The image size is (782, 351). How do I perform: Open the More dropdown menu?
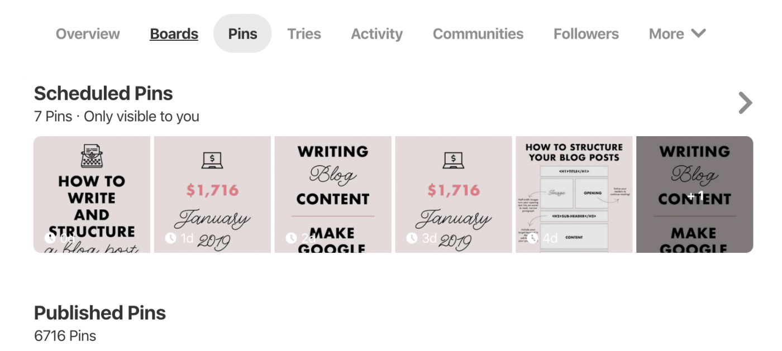[677, 33]
